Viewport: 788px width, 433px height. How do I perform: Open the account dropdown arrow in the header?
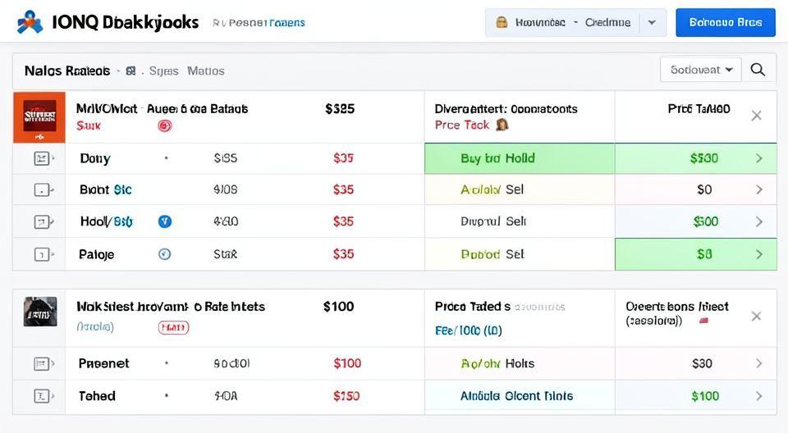(652, 23)
